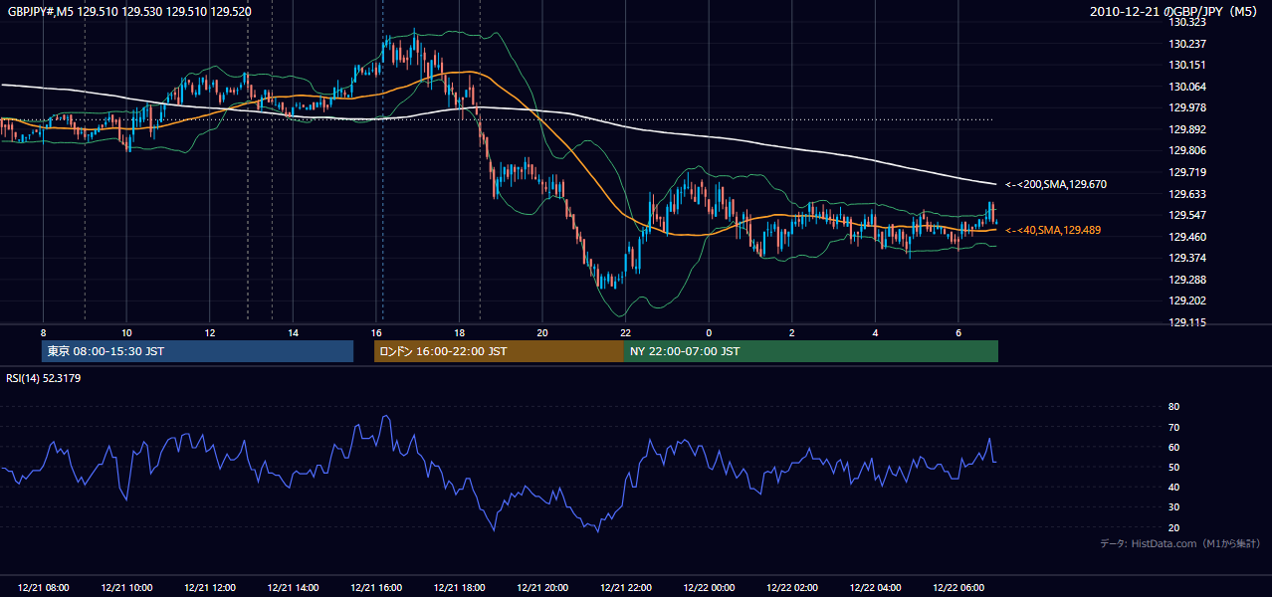Click the 12/21 10:00 bottom time label

[x=126, y=588]
